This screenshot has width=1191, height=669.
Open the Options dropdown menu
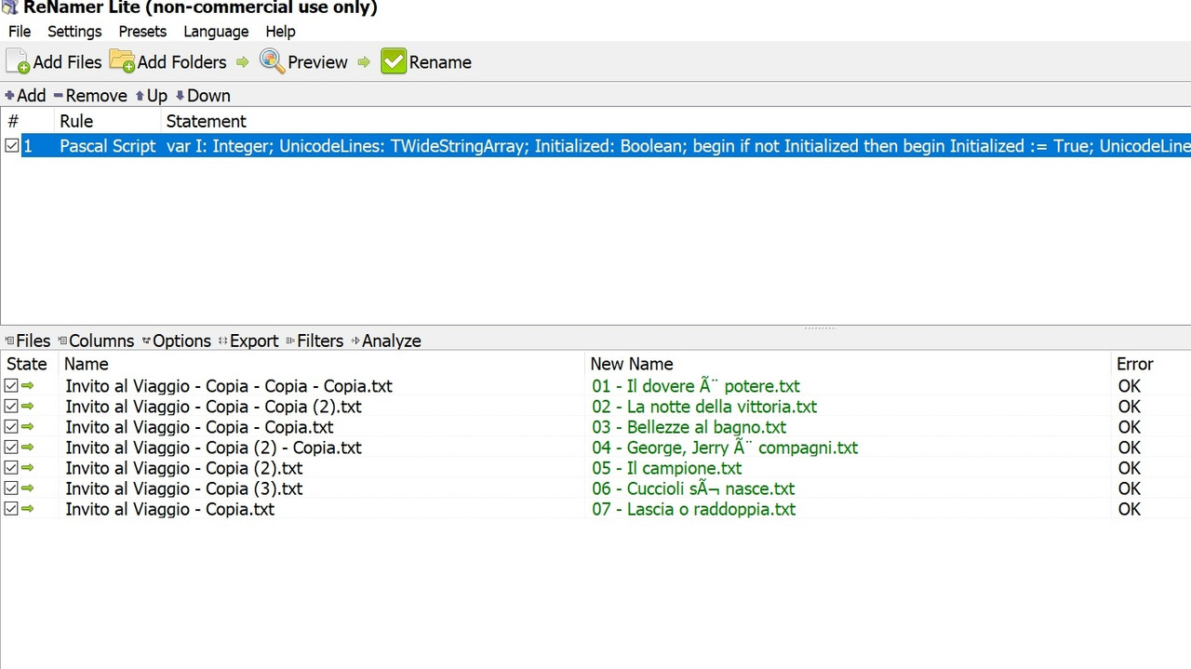coord(177,341)
